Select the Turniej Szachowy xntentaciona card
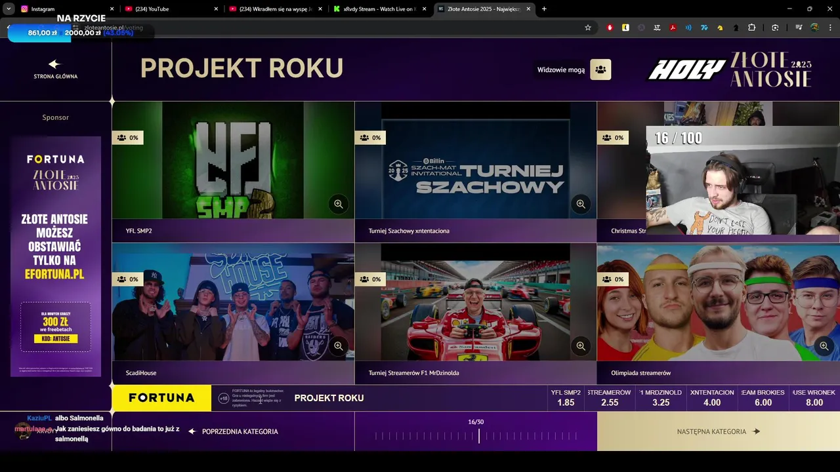Viewport: 840px width, 472px height. coord(475,172)
